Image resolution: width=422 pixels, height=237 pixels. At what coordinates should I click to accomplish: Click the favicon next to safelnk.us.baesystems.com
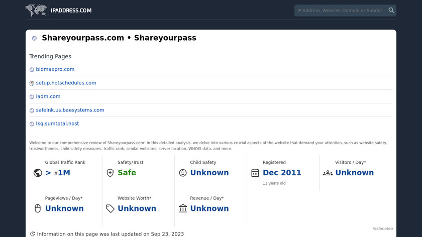[x=32, y=110]
